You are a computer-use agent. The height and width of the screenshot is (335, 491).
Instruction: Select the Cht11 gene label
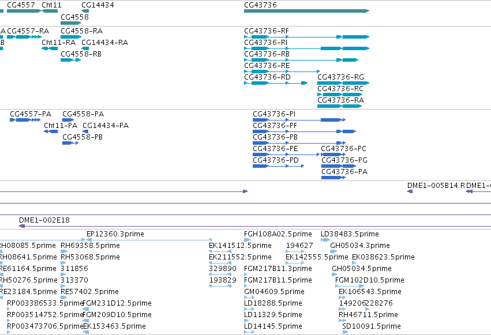pos(52,5)
